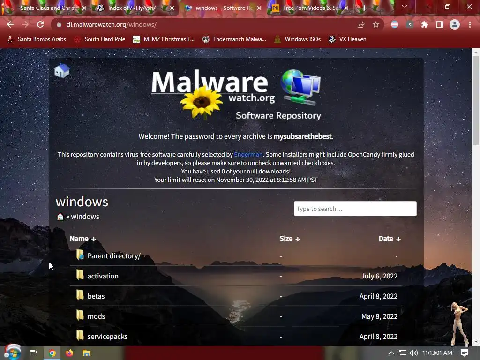Click the servicepacks folder icon

pos(80,336)
